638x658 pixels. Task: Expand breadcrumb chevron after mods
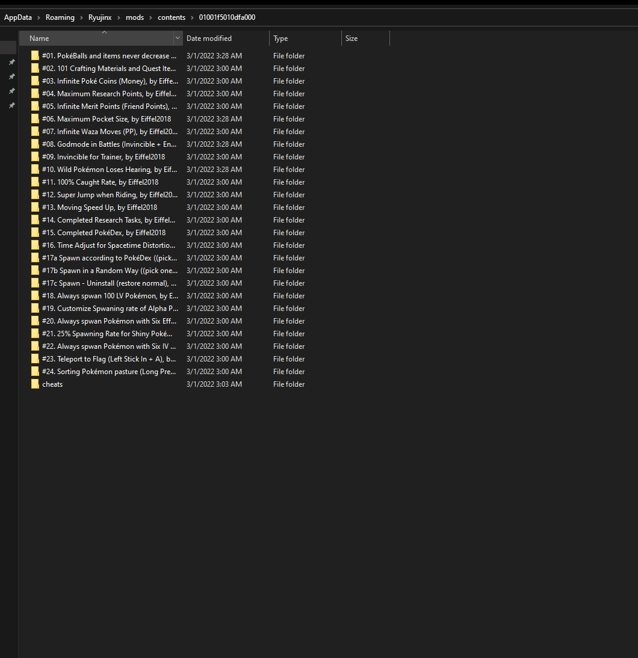151,17
